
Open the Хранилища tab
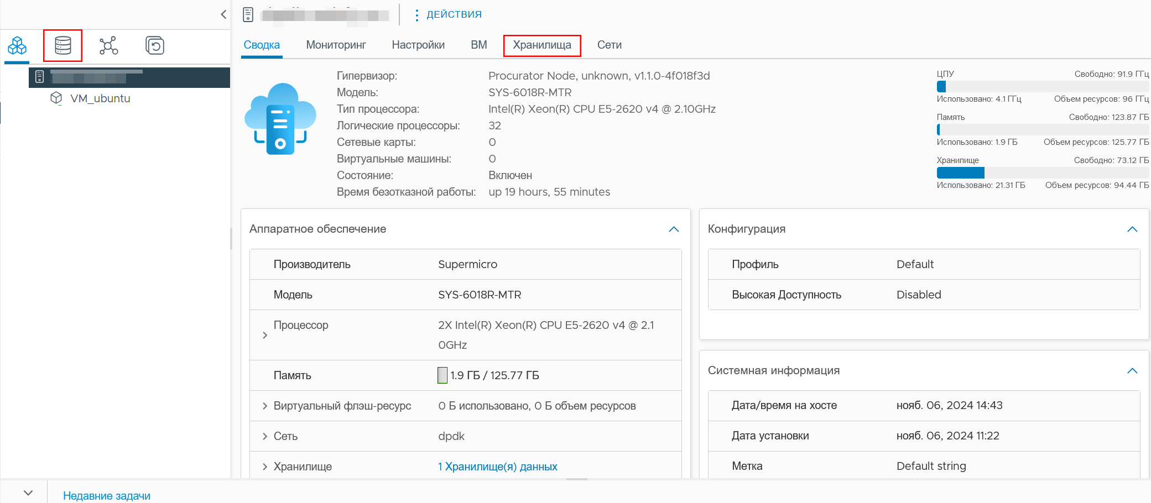click(x=542, y=45)
